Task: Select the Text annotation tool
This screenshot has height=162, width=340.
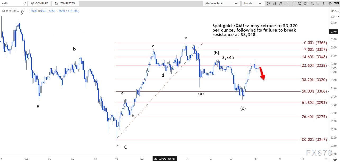Action: [x=293, y=3]
